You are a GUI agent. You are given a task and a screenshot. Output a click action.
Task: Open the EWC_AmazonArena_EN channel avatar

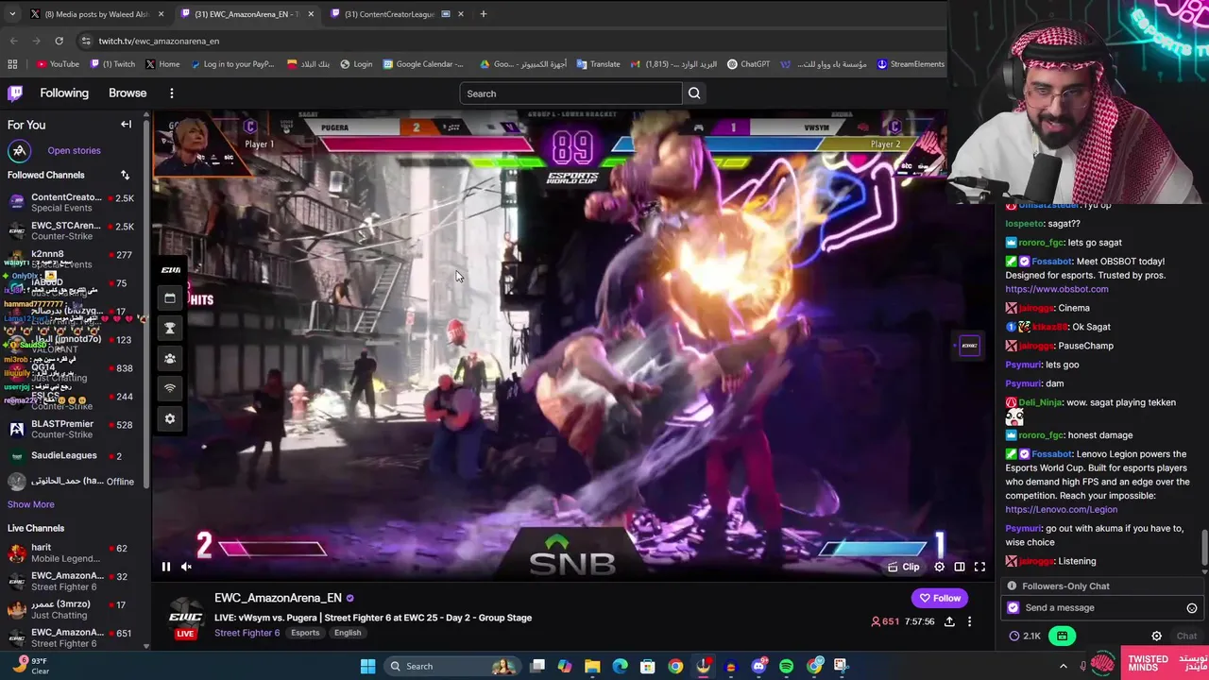[x=185, y=616]
